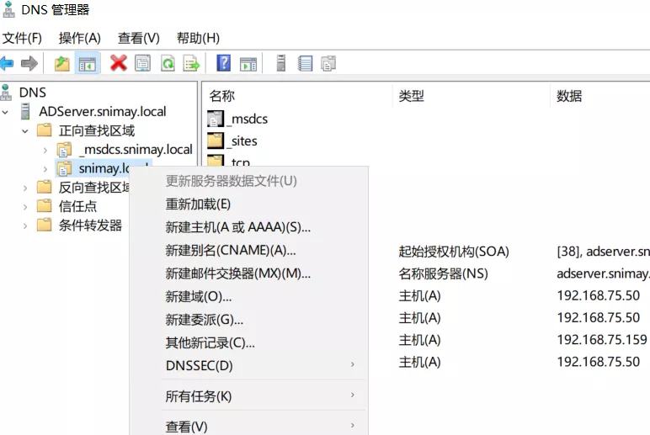Collapse the ADServer.snimay.local tree node

tap(8, 112)
